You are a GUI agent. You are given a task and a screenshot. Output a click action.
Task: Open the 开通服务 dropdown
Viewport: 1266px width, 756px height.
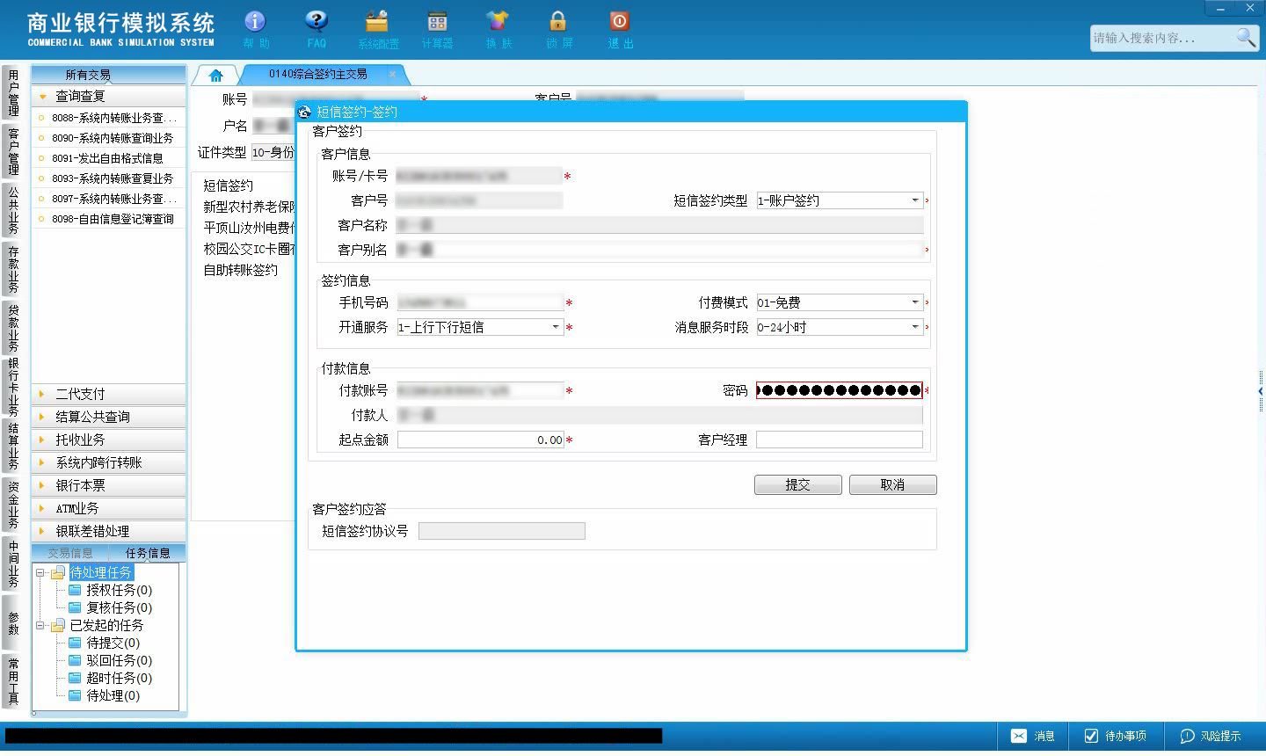tap(556, 327)
